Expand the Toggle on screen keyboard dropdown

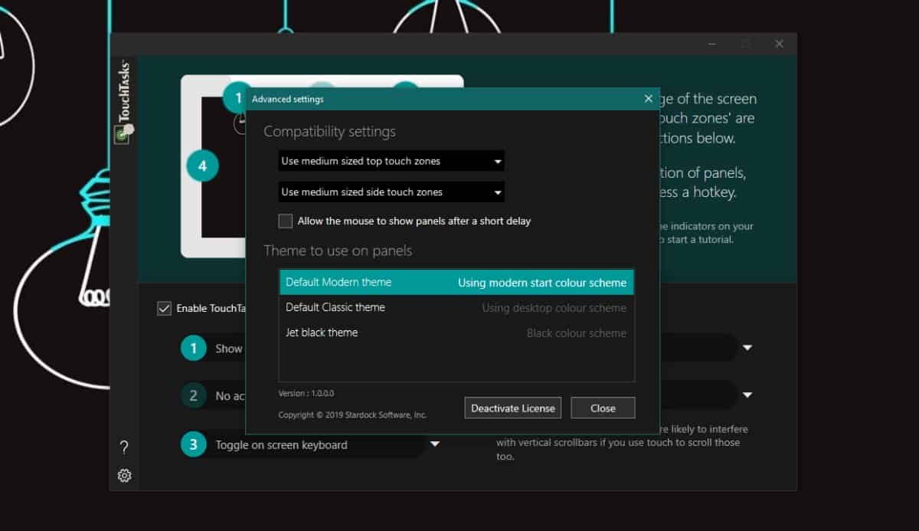click(435, 444)
